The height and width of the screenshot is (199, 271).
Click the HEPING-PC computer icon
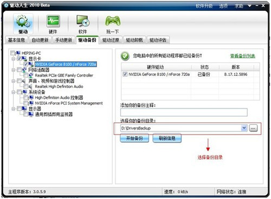click(18, 53)
